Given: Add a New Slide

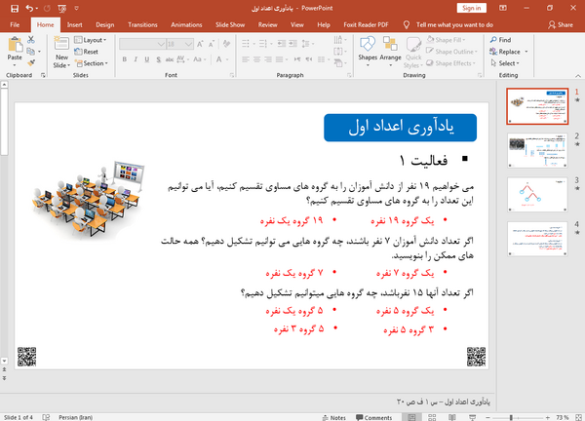Looking at the screenshot, I should point(61,52).
